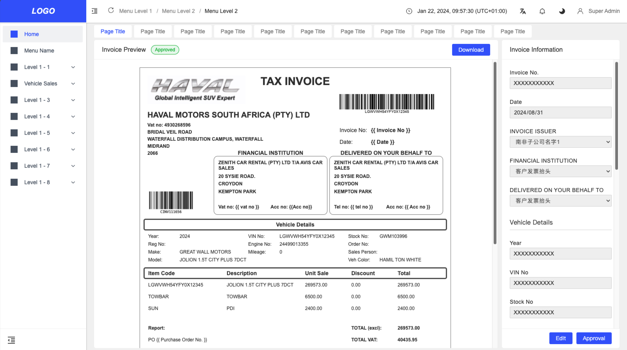
Task: Click the Invoice No. input field
Action: 560,83
